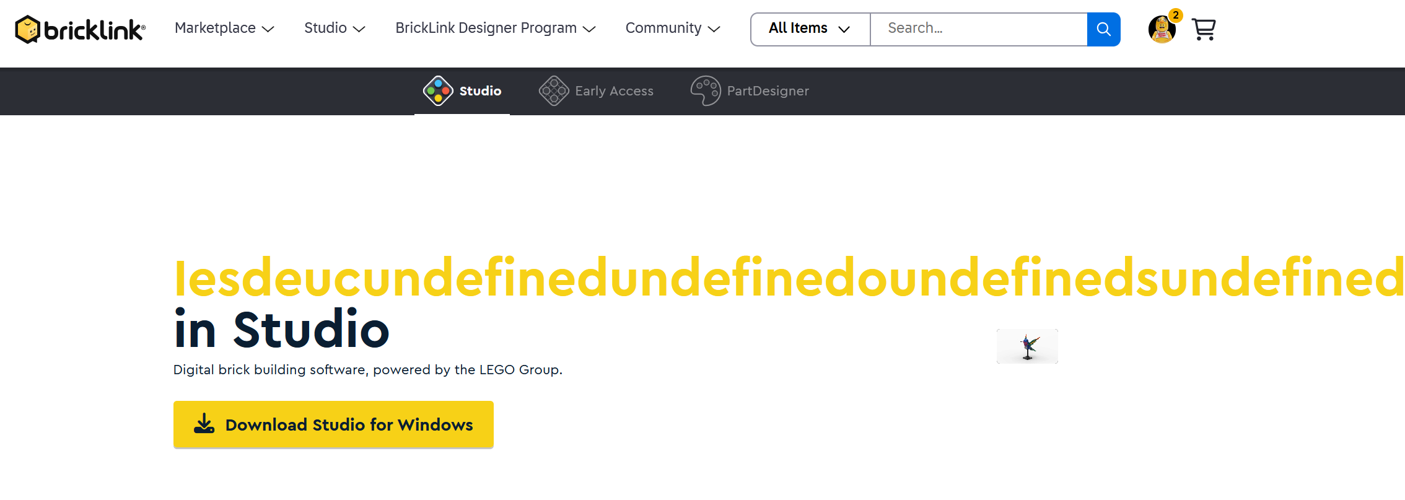Expand BrickLink Designer Program menu
Viewport: 1405px width, 500px height.
[x=495, y=29]
